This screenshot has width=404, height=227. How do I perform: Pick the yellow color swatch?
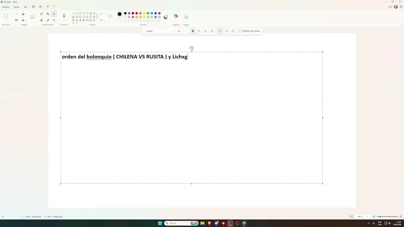(x=144, y=13)
